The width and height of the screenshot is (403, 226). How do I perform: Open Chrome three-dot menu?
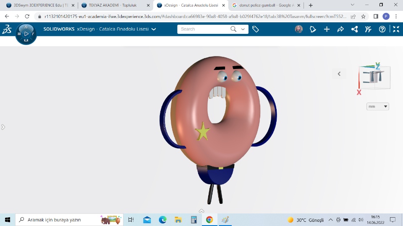pos(396,16)
